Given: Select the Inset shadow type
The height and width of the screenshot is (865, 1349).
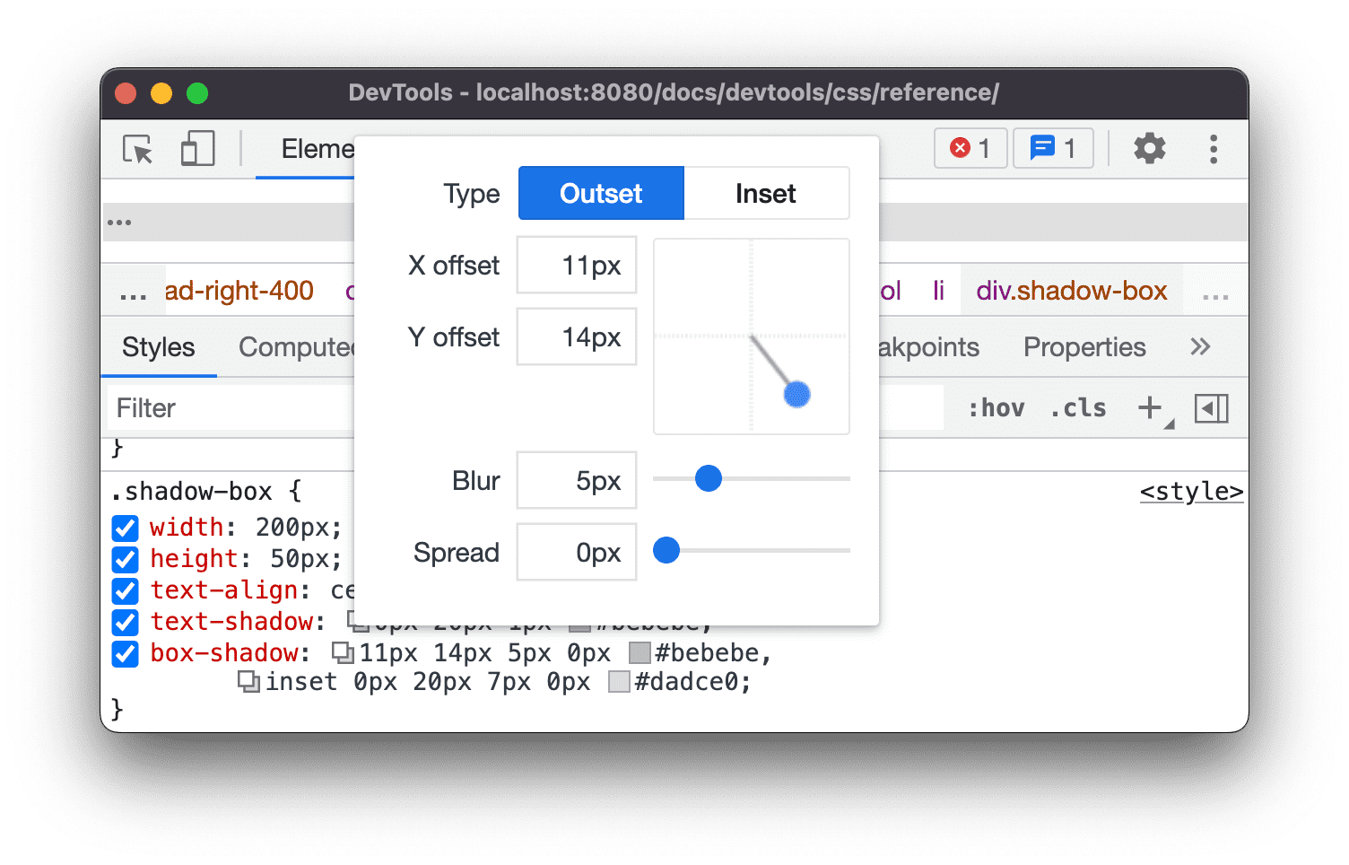Looking at the screenshot, I should [765, 193].
